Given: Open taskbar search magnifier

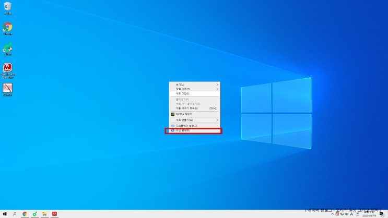Looking at the screenshot, I should (x=15, y=214).
